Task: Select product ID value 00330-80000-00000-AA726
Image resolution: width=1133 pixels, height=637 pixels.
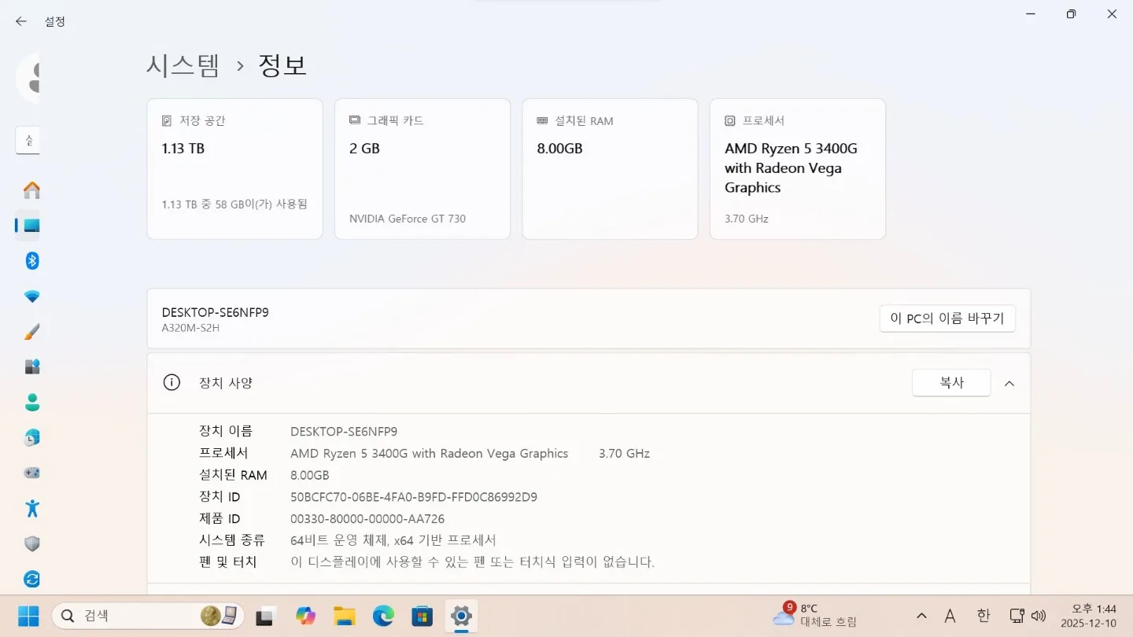Action: [x=367, y=519]
